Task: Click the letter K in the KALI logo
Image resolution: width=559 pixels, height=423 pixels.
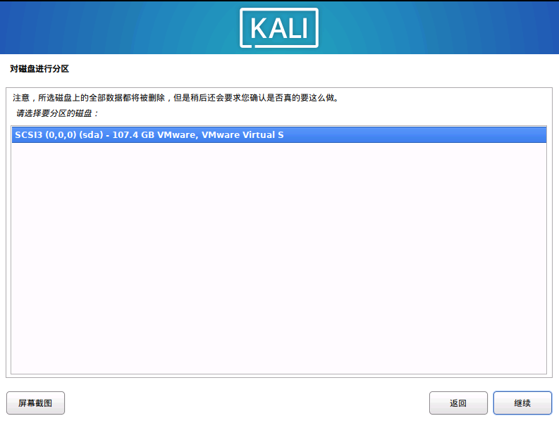Action: tap(257, 28)
